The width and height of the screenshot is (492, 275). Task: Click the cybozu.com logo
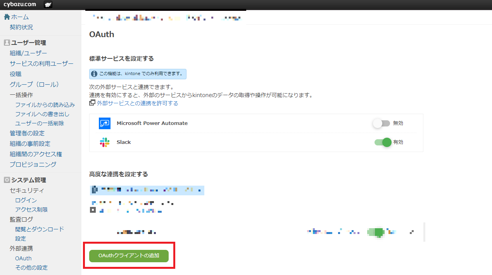(20, 4)
